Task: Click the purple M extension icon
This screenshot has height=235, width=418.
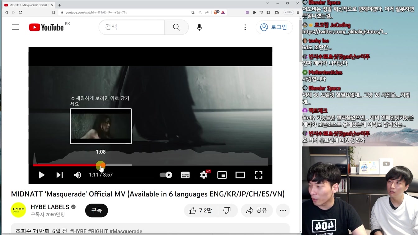Action: (x=247, y=12)
